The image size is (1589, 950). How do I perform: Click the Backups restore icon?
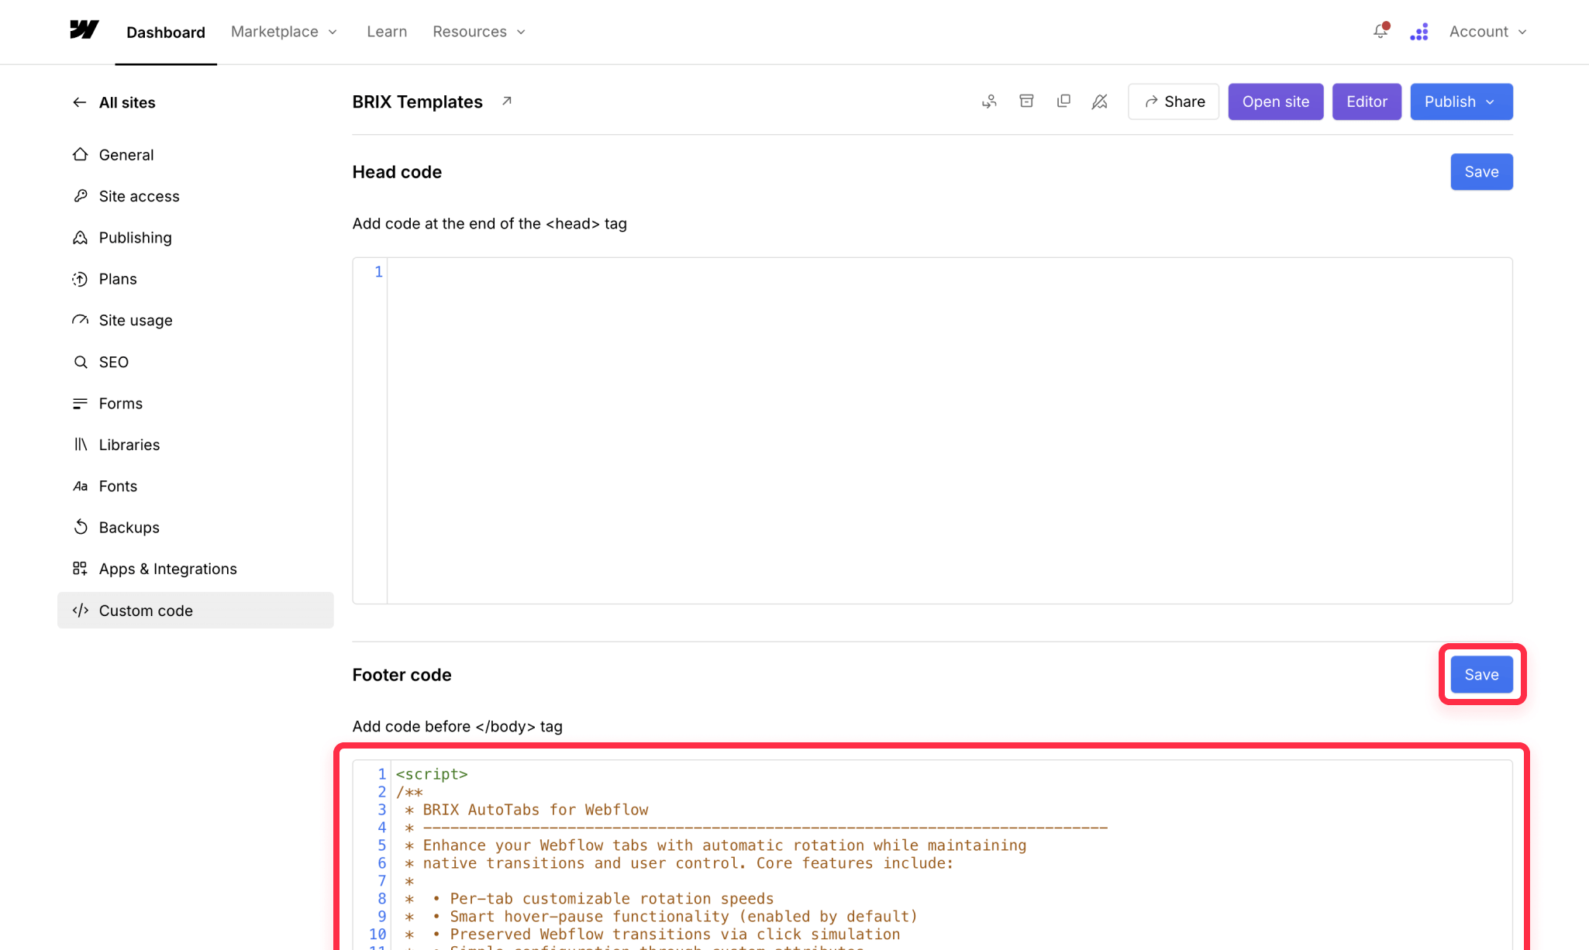(80, 527)
